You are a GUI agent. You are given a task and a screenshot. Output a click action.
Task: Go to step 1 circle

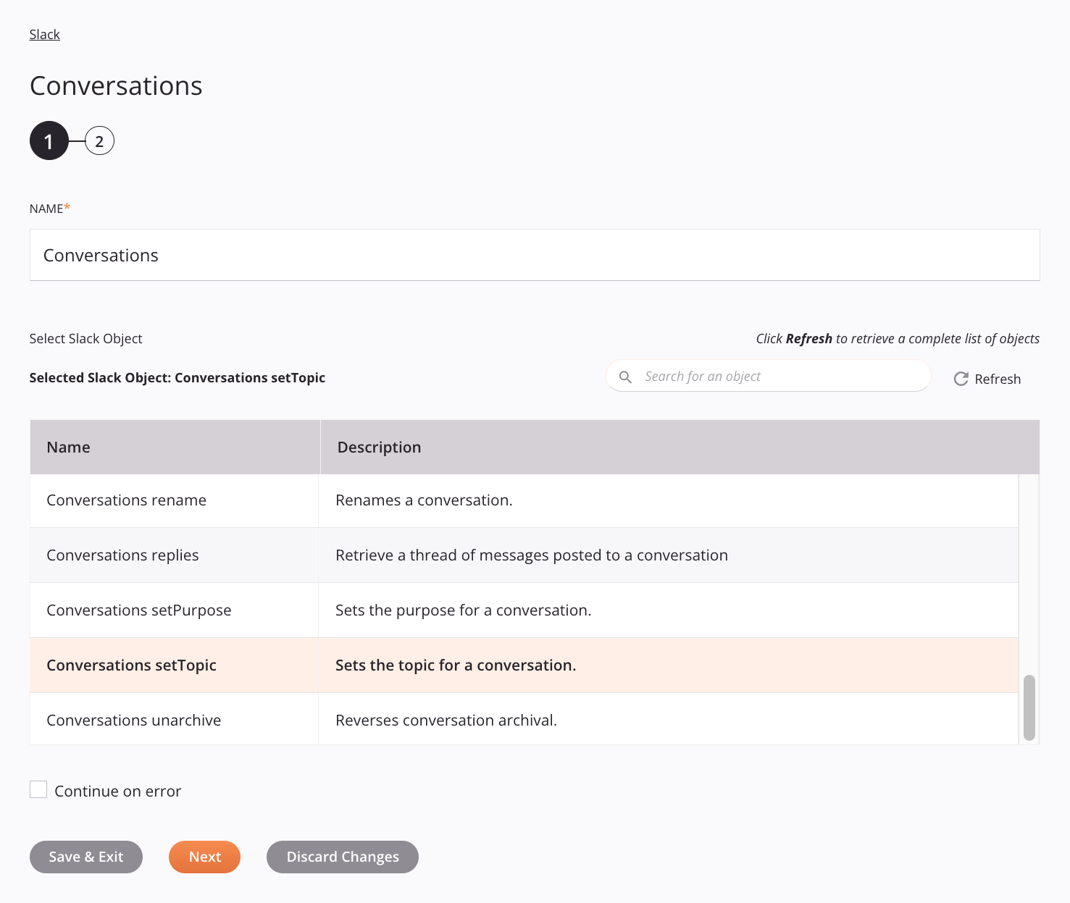(x=49, y=140)
